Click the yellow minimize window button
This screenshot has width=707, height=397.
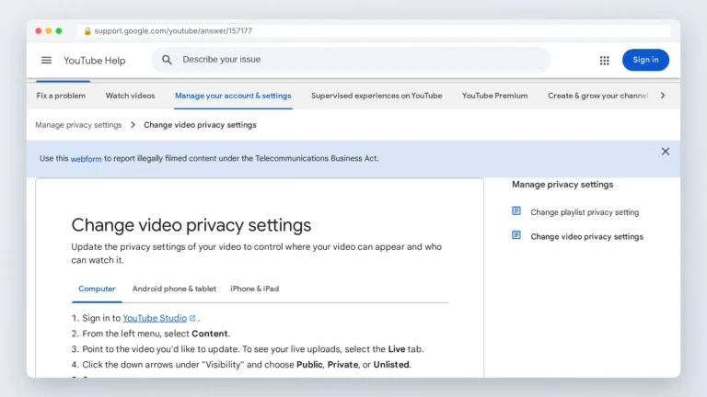pos(49,30)
